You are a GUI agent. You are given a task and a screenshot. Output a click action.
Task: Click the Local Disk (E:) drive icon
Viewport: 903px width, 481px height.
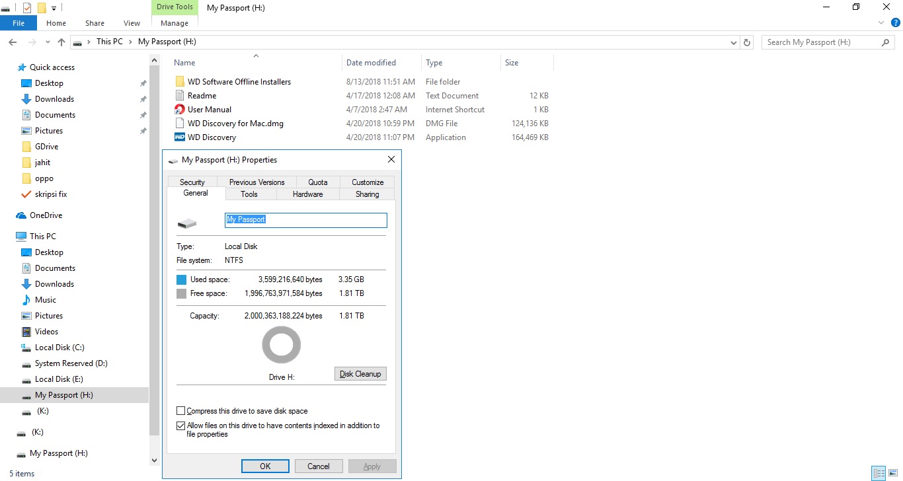[26, 380]
